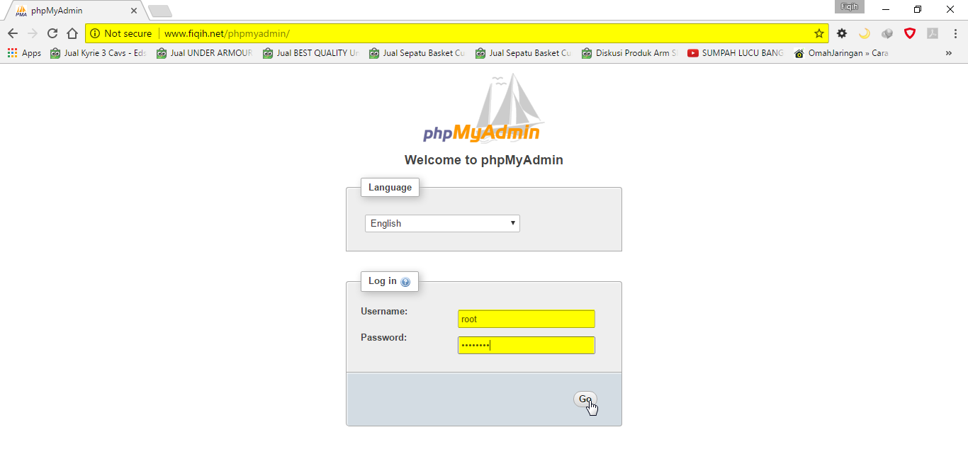Reload the page with the refresh icon
968x471 pixels.
point(52,33)
